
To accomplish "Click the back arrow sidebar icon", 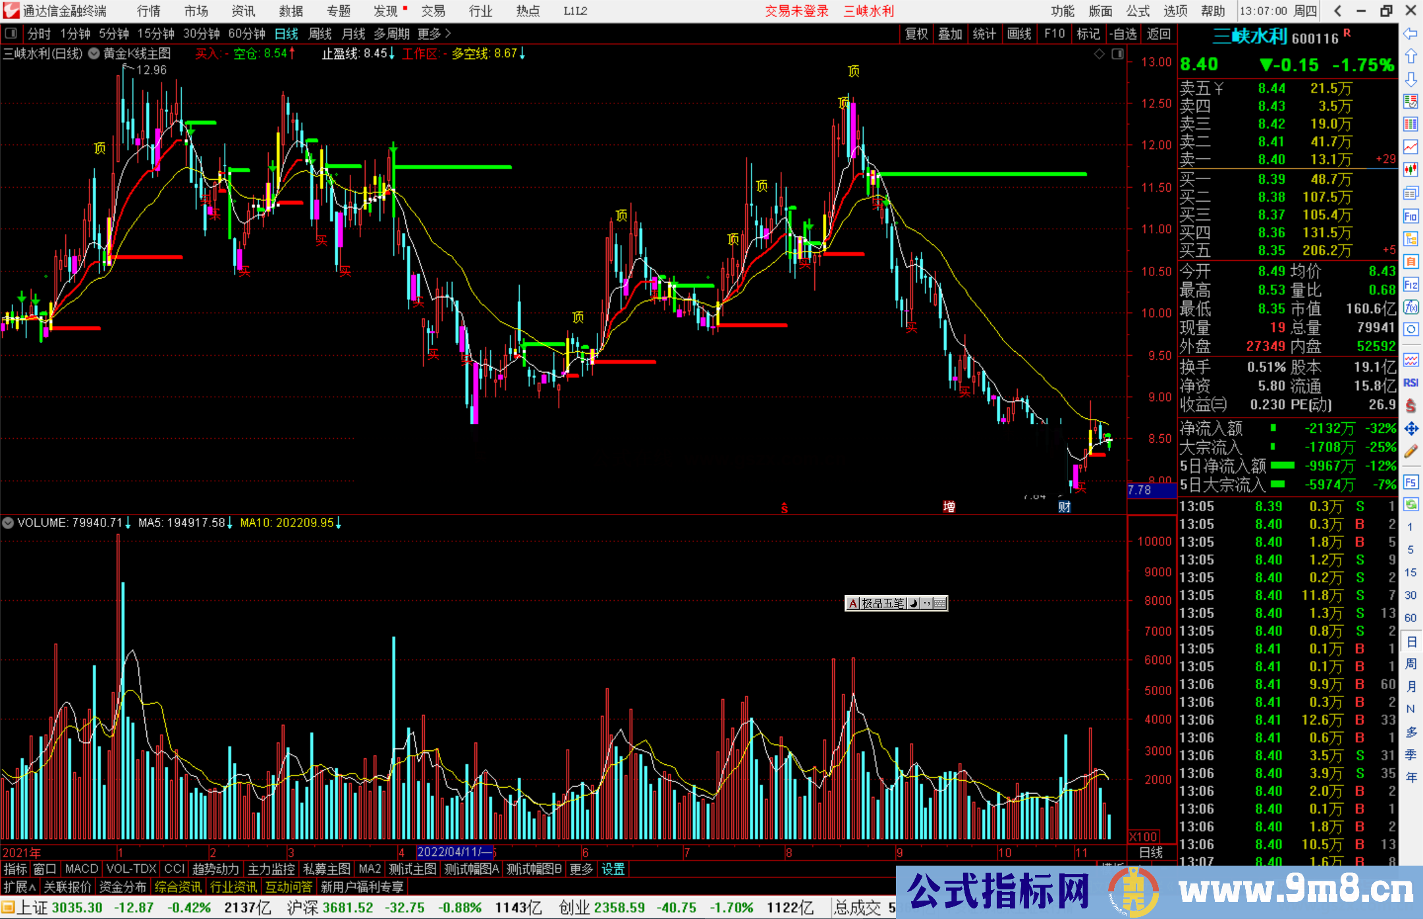I will (x=1410, y=34).
